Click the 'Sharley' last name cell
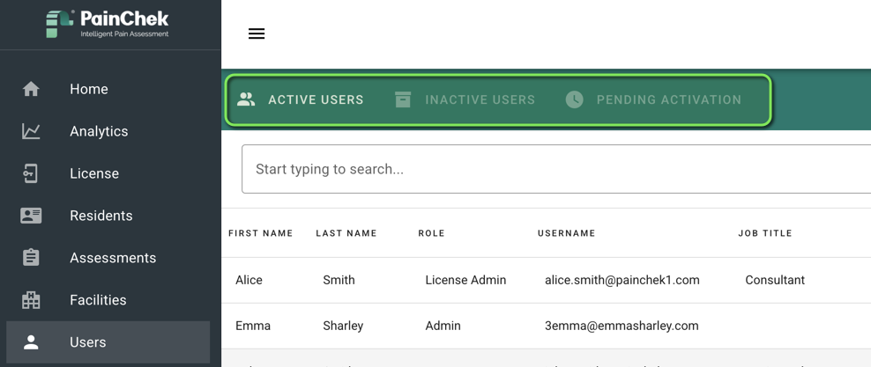The height and width of the screenshot is (367, 871). click(343, 326)
